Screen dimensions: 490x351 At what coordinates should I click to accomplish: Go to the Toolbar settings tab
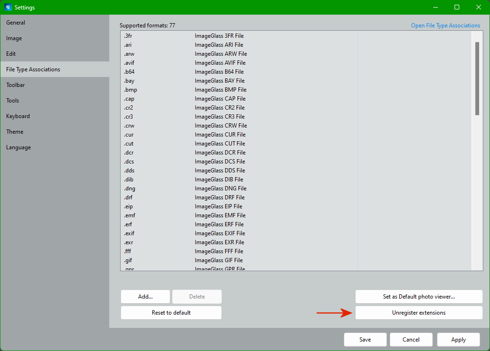point(55,85)
